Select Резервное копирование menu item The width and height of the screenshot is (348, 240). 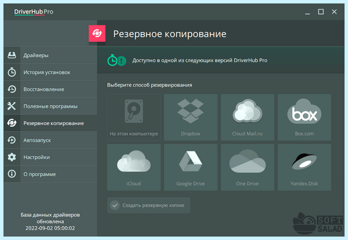pos(50,123)
